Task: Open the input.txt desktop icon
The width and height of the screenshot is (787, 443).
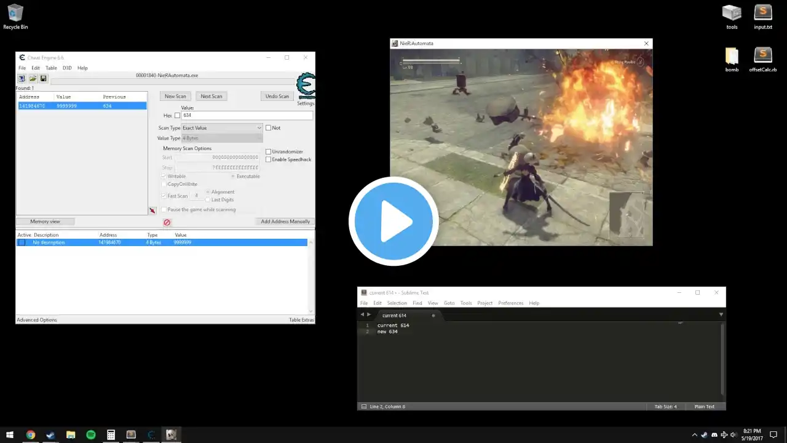Action: tap(763, 17)
